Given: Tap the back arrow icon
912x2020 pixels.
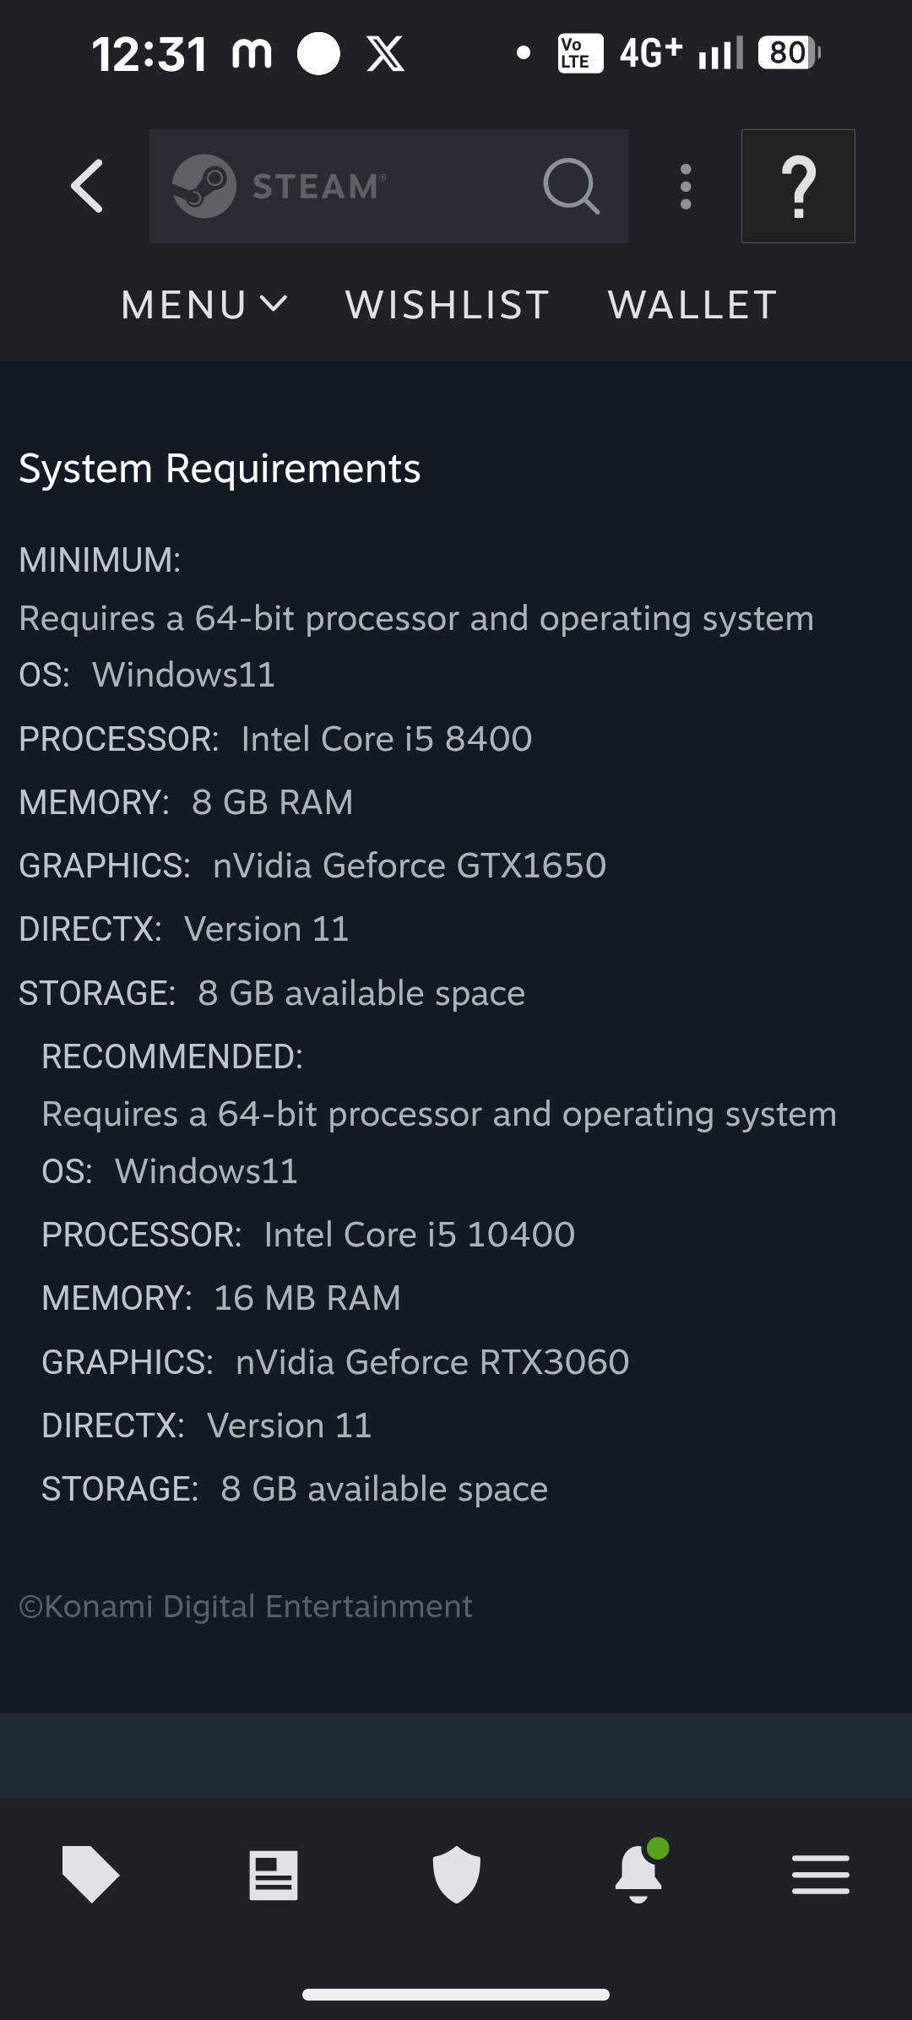Looking at the screenshot, I should (x=88, y=186).
